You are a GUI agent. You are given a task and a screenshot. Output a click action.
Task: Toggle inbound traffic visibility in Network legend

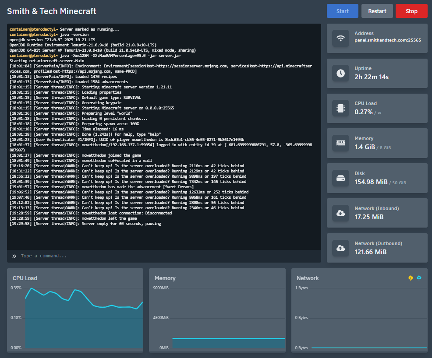[411, 278]
